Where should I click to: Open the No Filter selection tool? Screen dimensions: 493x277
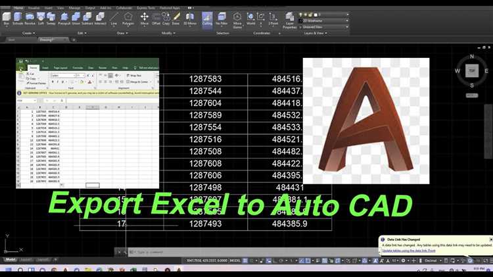[x=222, y=18]
